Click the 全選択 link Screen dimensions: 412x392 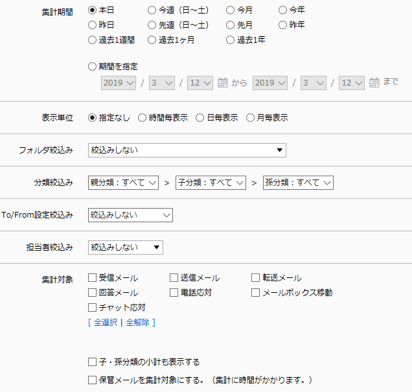(106, 323)
